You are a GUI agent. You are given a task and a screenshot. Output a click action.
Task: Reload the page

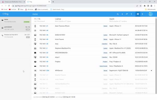pos(9,6)
